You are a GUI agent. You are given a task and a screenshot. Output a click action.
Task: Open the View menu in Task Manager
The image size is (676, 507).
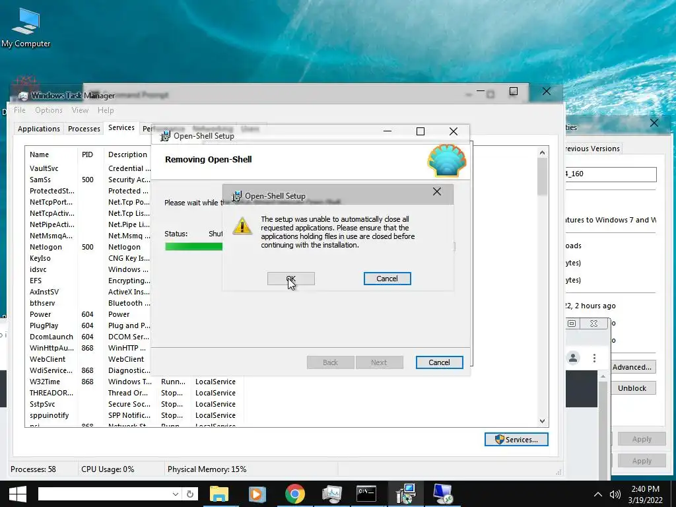pos(80,110)
